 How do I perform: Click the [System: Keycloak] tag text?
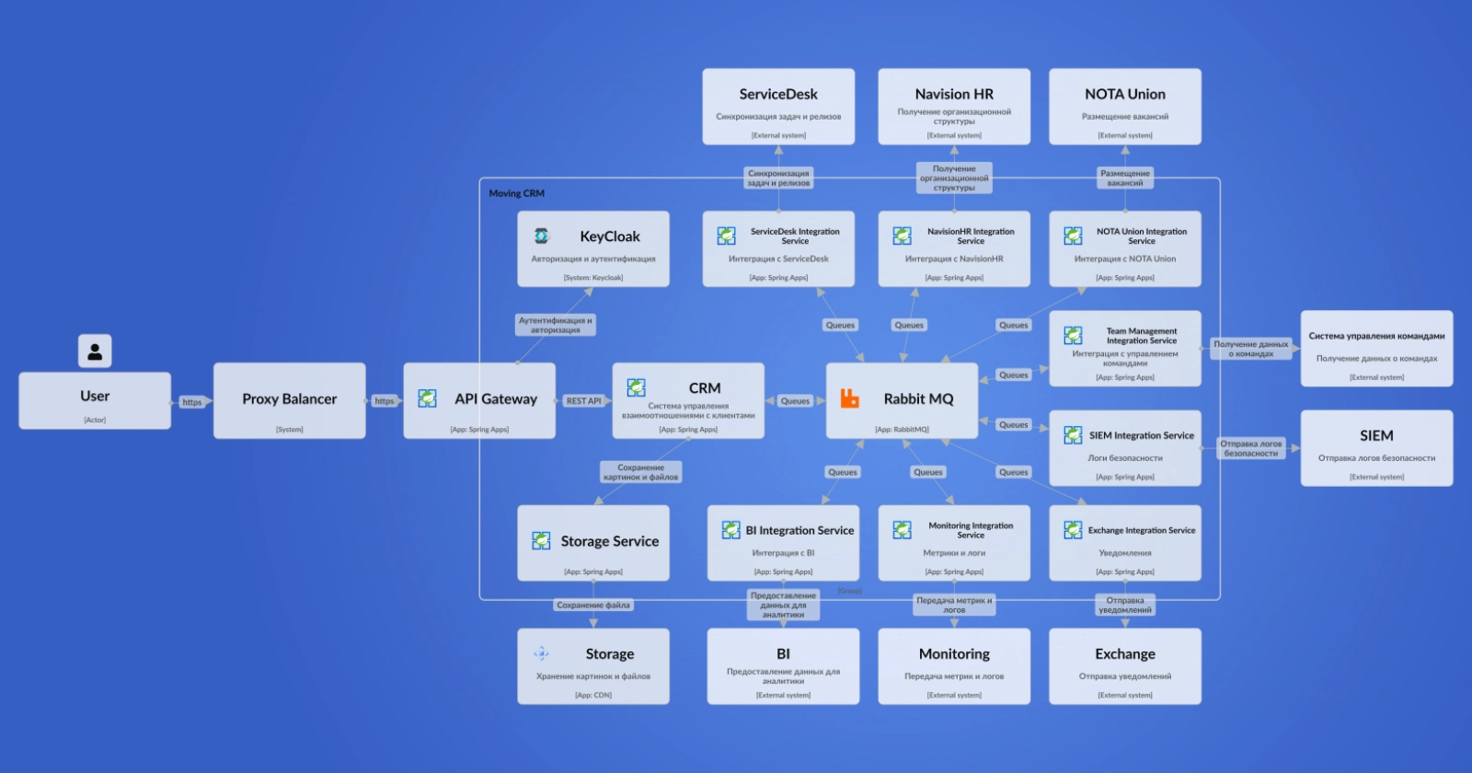click(593, 278)
